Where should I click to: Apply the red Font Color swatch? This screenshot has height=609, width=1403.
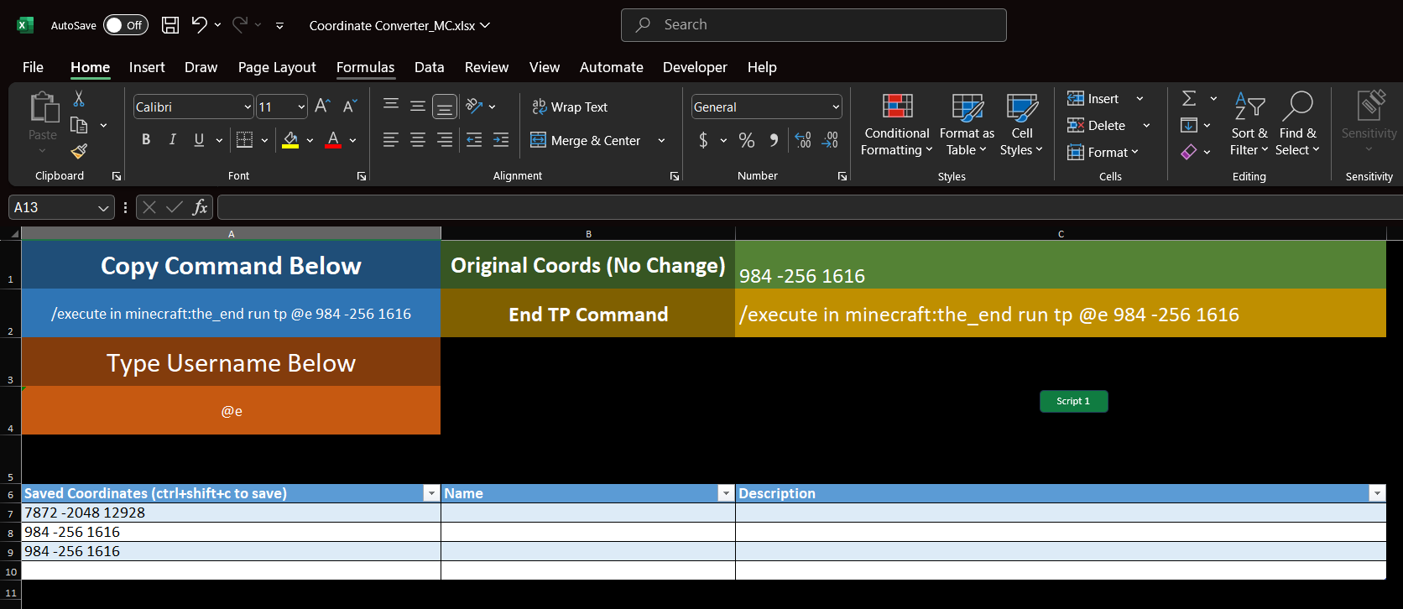[x=333, y=140]
